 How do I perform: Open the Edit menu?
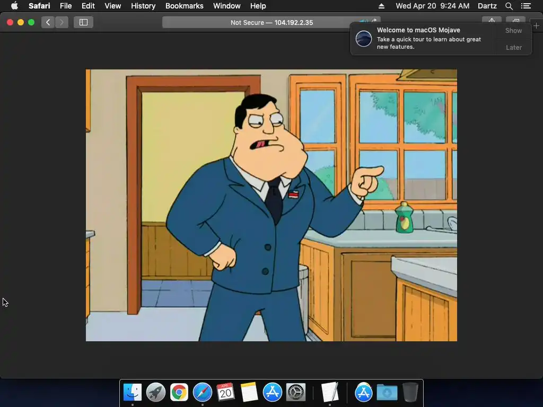coord(88,6)
